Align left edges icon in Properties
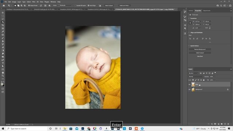Screen dimensions: 233x131 [x=190, y=39]
